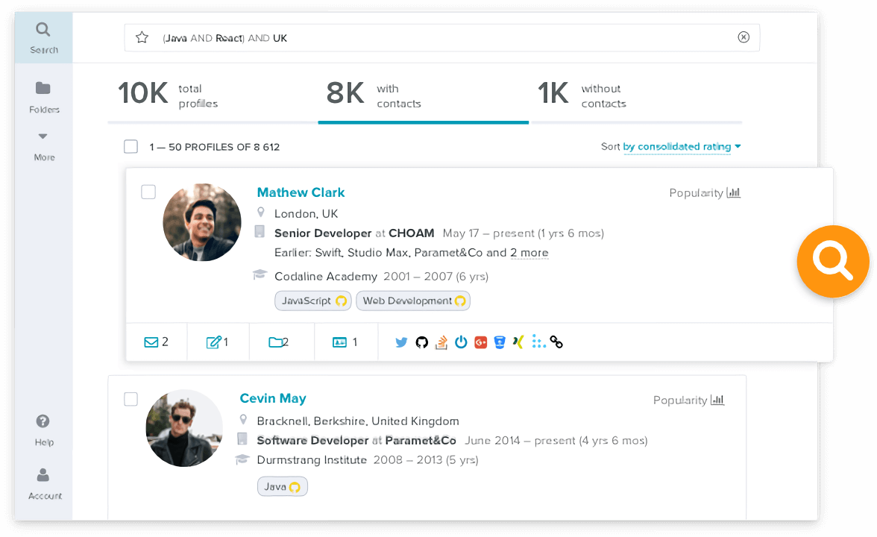Viewport: 877px width, 537px height.
Task: Open Mathew Clark's Twitter profile icon
Action: (401, 342)
